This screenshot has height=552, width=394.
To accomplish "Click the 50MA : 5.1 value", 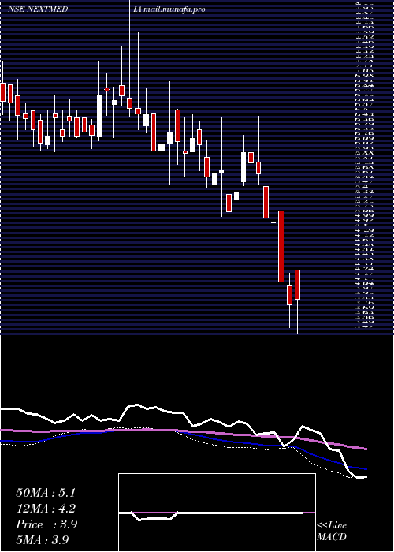I will tap(46, 493).
